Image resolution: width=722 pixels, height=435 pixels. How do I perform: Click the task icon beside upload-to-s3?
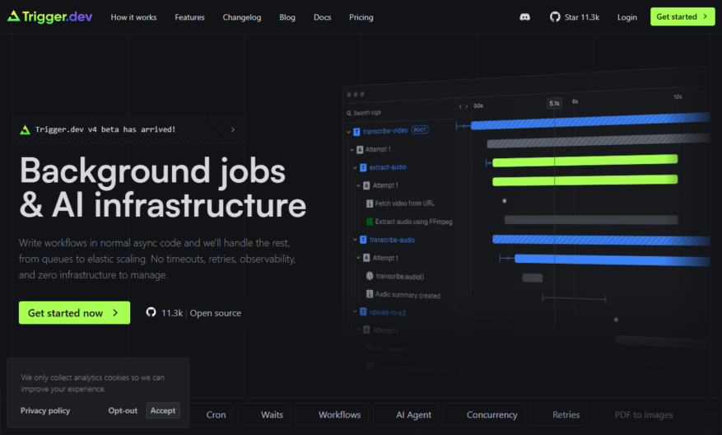click(363, 312)
